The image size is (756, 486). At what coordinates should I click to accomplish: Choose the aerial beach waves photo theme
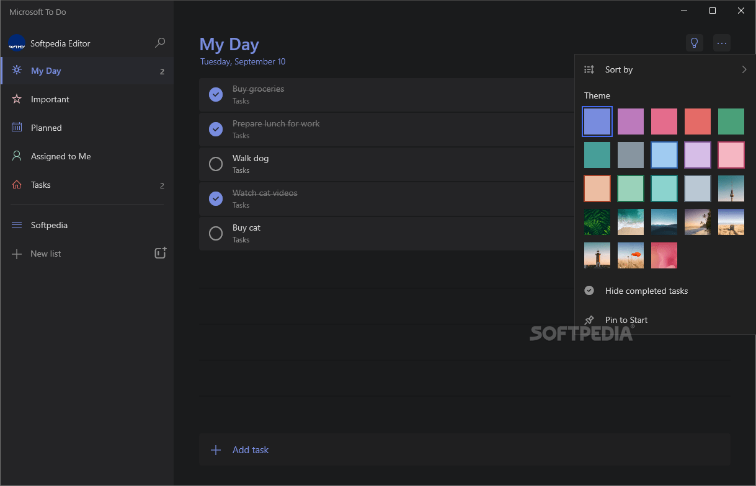pyautogui.click(x=631, y=222)
